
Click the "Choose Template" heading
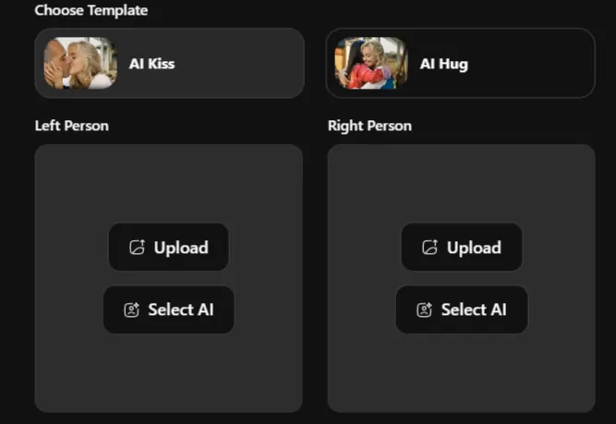point(91,10)
